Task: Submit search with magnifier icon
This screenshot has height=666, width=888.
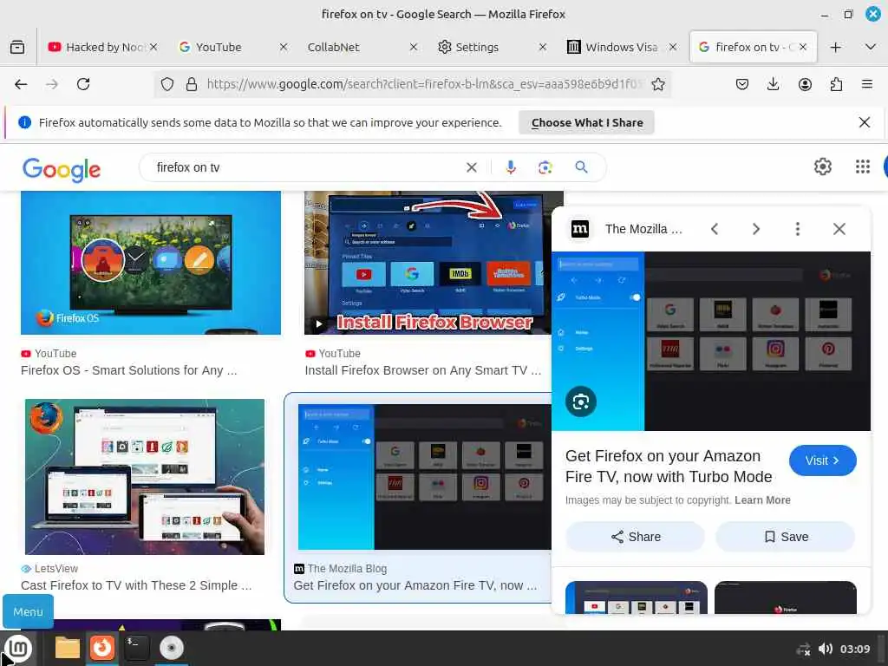Action: tap(581, 167)
